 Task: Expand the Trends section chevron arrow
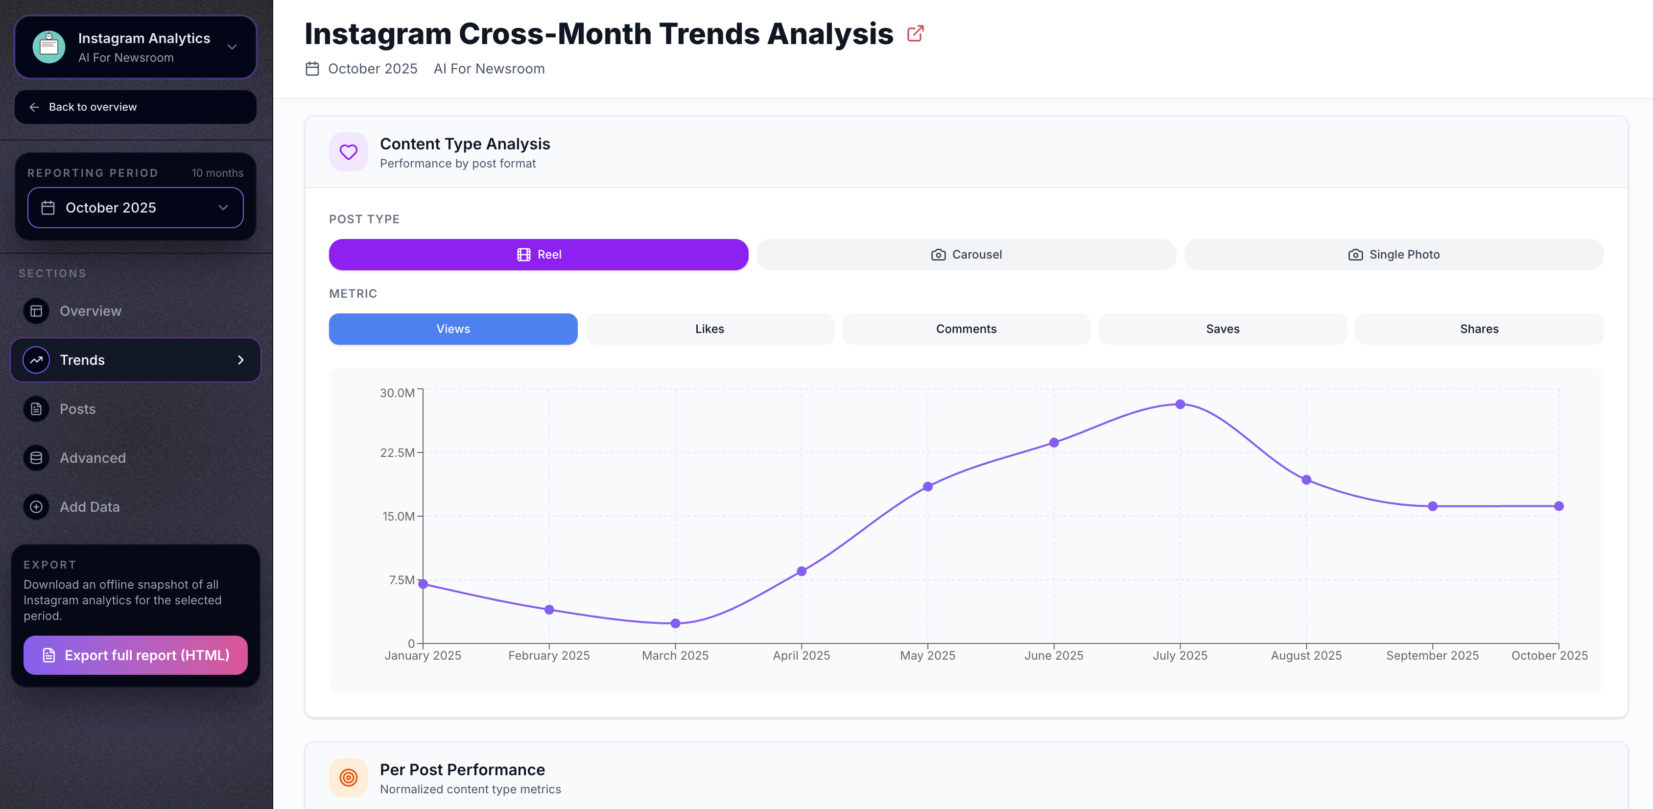pyautogui.click(x=240, y=360)
